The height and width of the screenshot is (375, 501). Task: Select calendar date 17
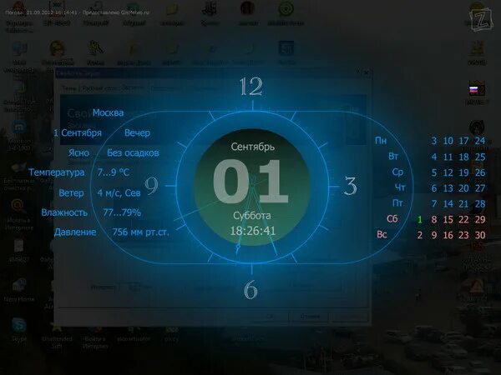pos(463,141)
